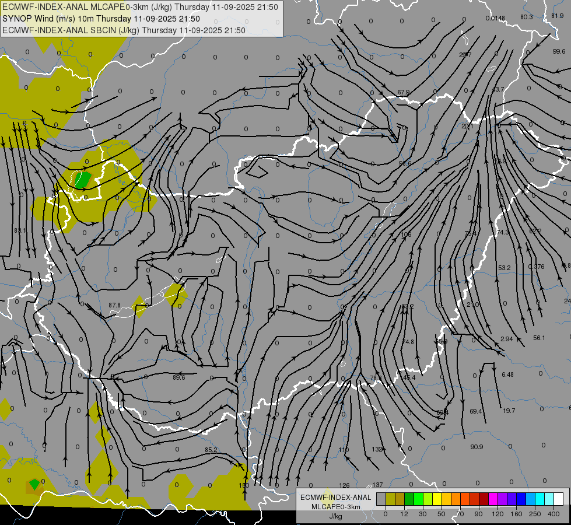This screenshot has height=525, width=571.
Task: Click the 132 value on the map
Action: [x=377, y=449]
